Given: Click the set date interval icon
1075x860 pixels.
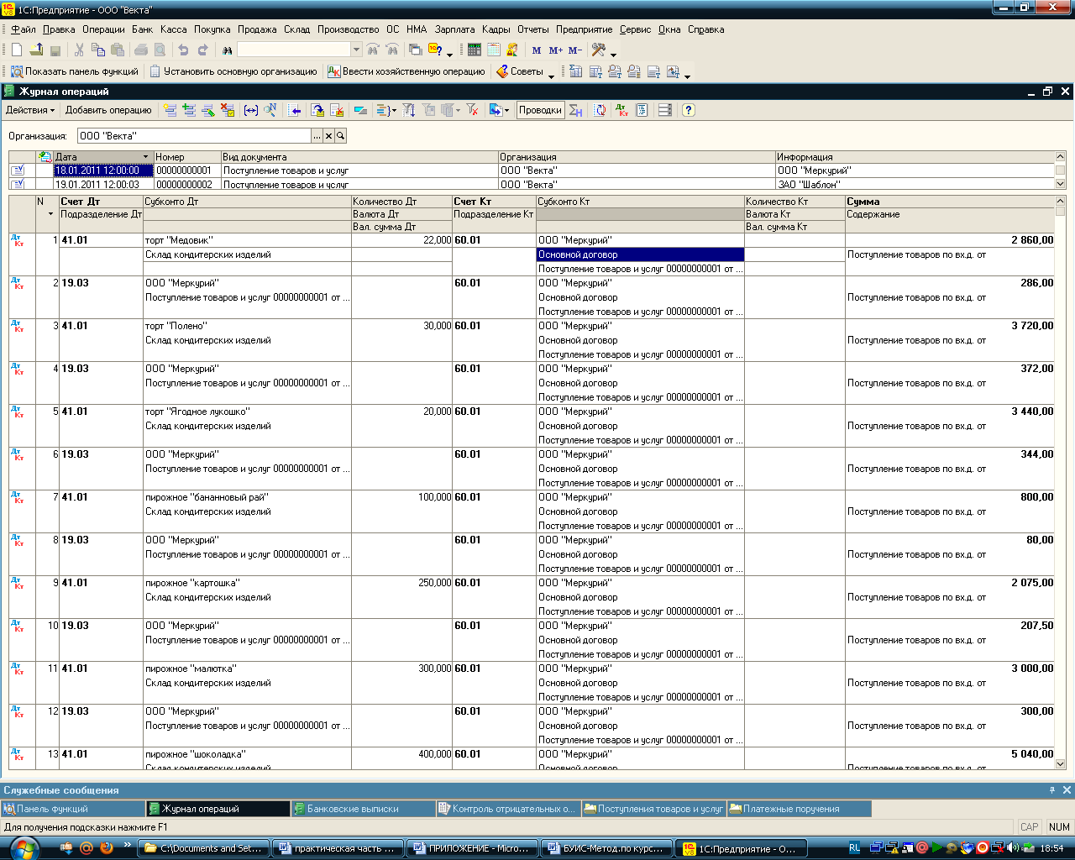Looking at the screenshot, I should pyautogui.click(x=250, y=110).
